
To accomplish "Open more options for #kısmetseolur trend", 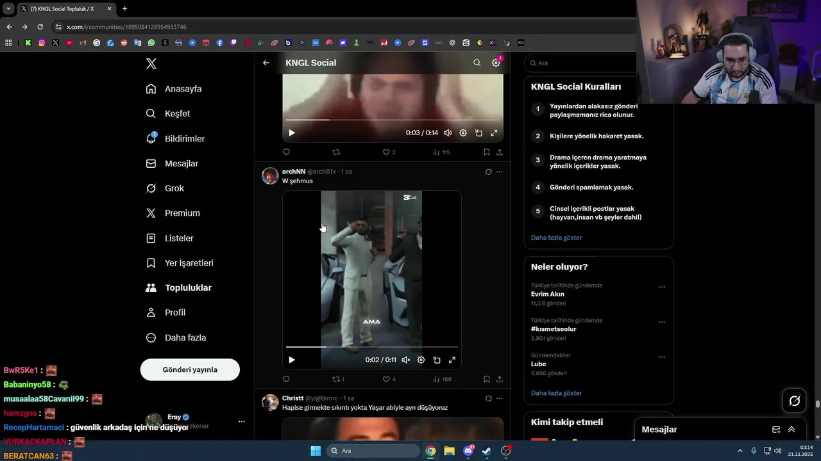I will [x=662, y=322].
